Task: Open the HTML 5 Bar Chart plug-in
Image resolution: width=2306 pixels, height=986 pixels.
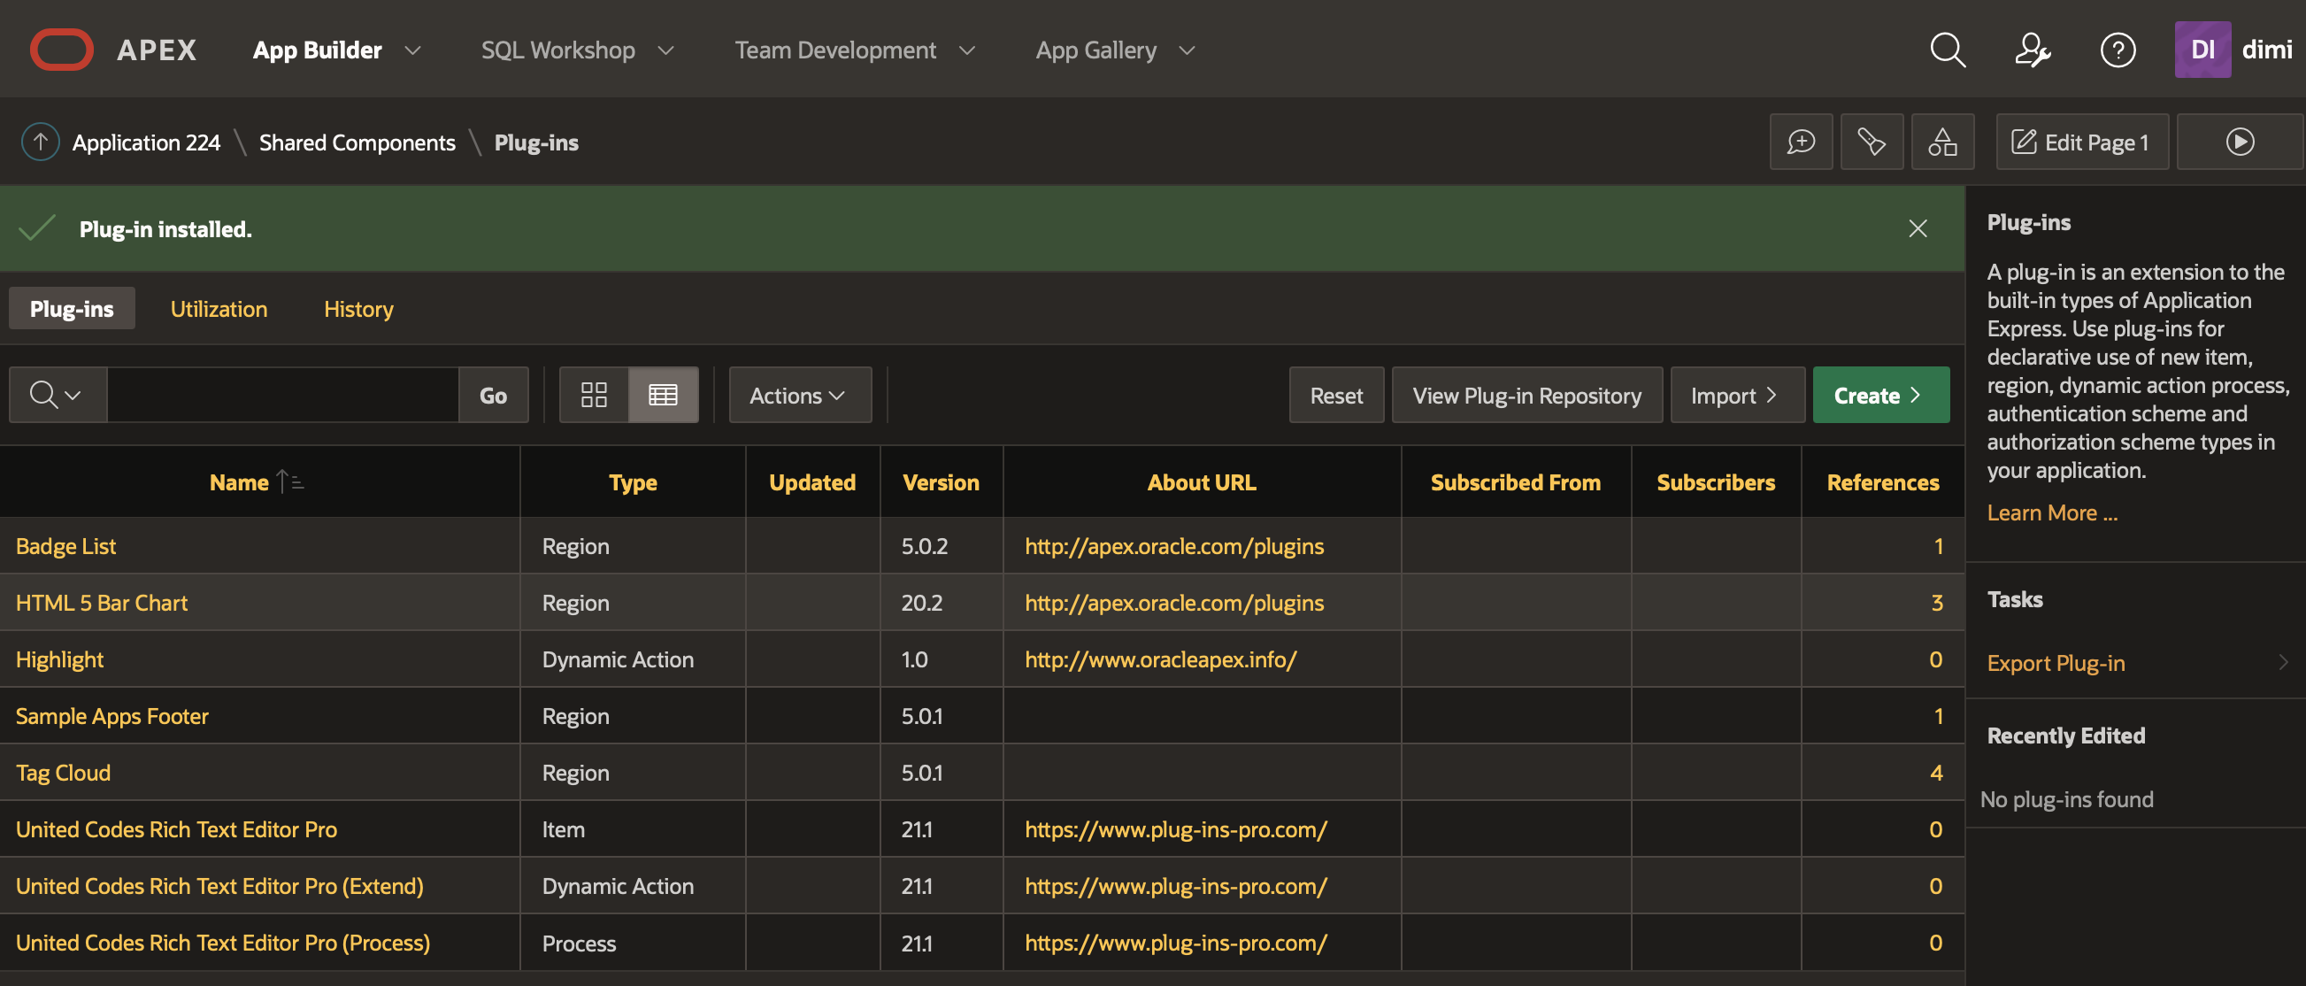Action: pos(101,603)
